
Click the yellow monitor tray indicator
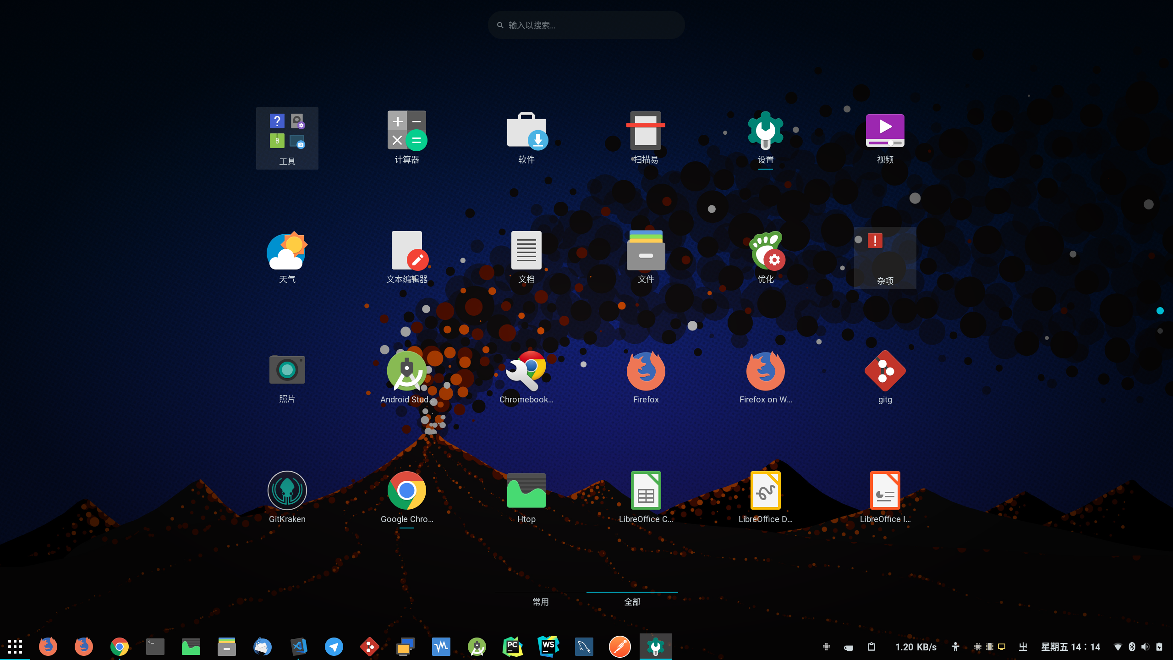click(x=1002, y=647)
